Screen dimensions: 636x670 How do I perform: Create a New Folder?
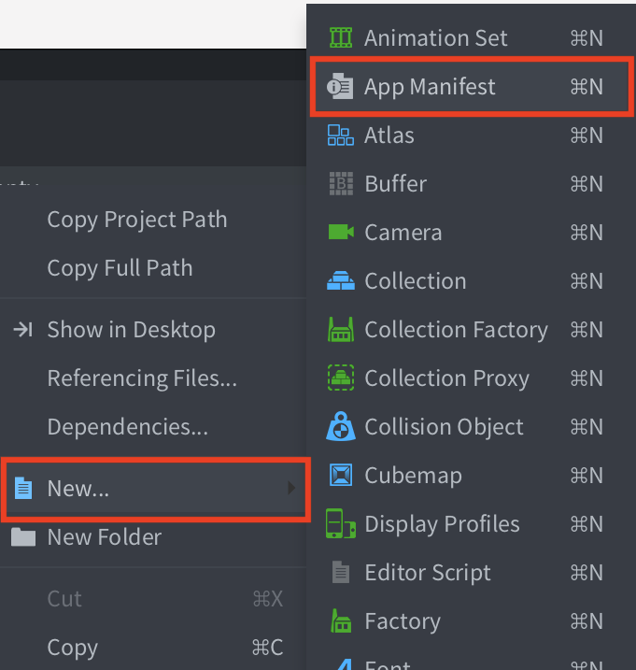click(x=104, y=537)
